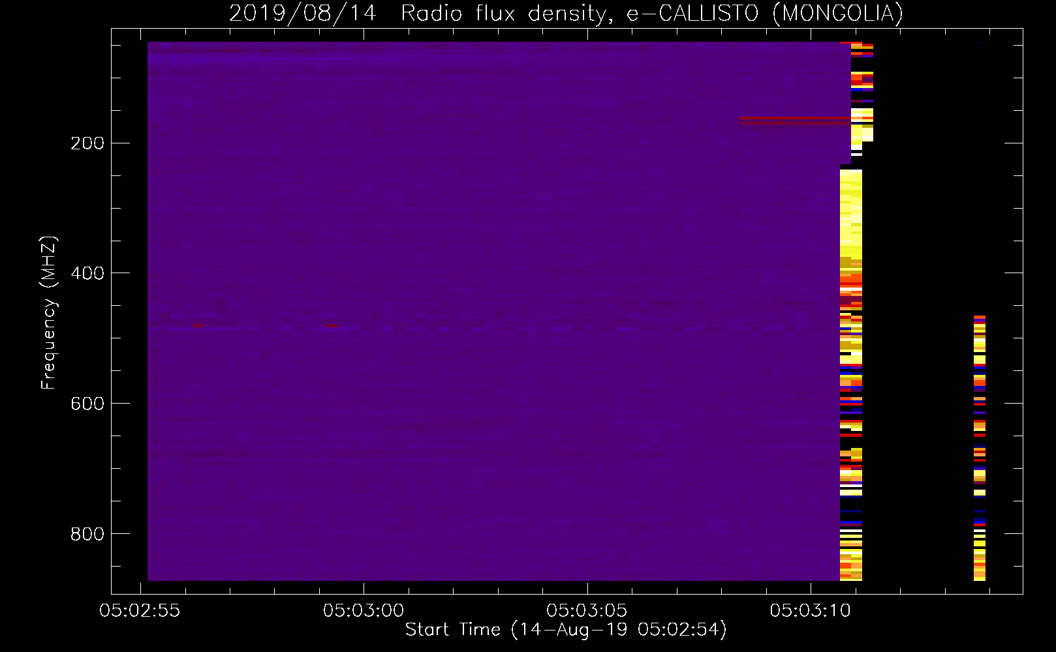
Task: Click the 800 frequency tick label
Action: pyautogui.click(x=87, y=534)
